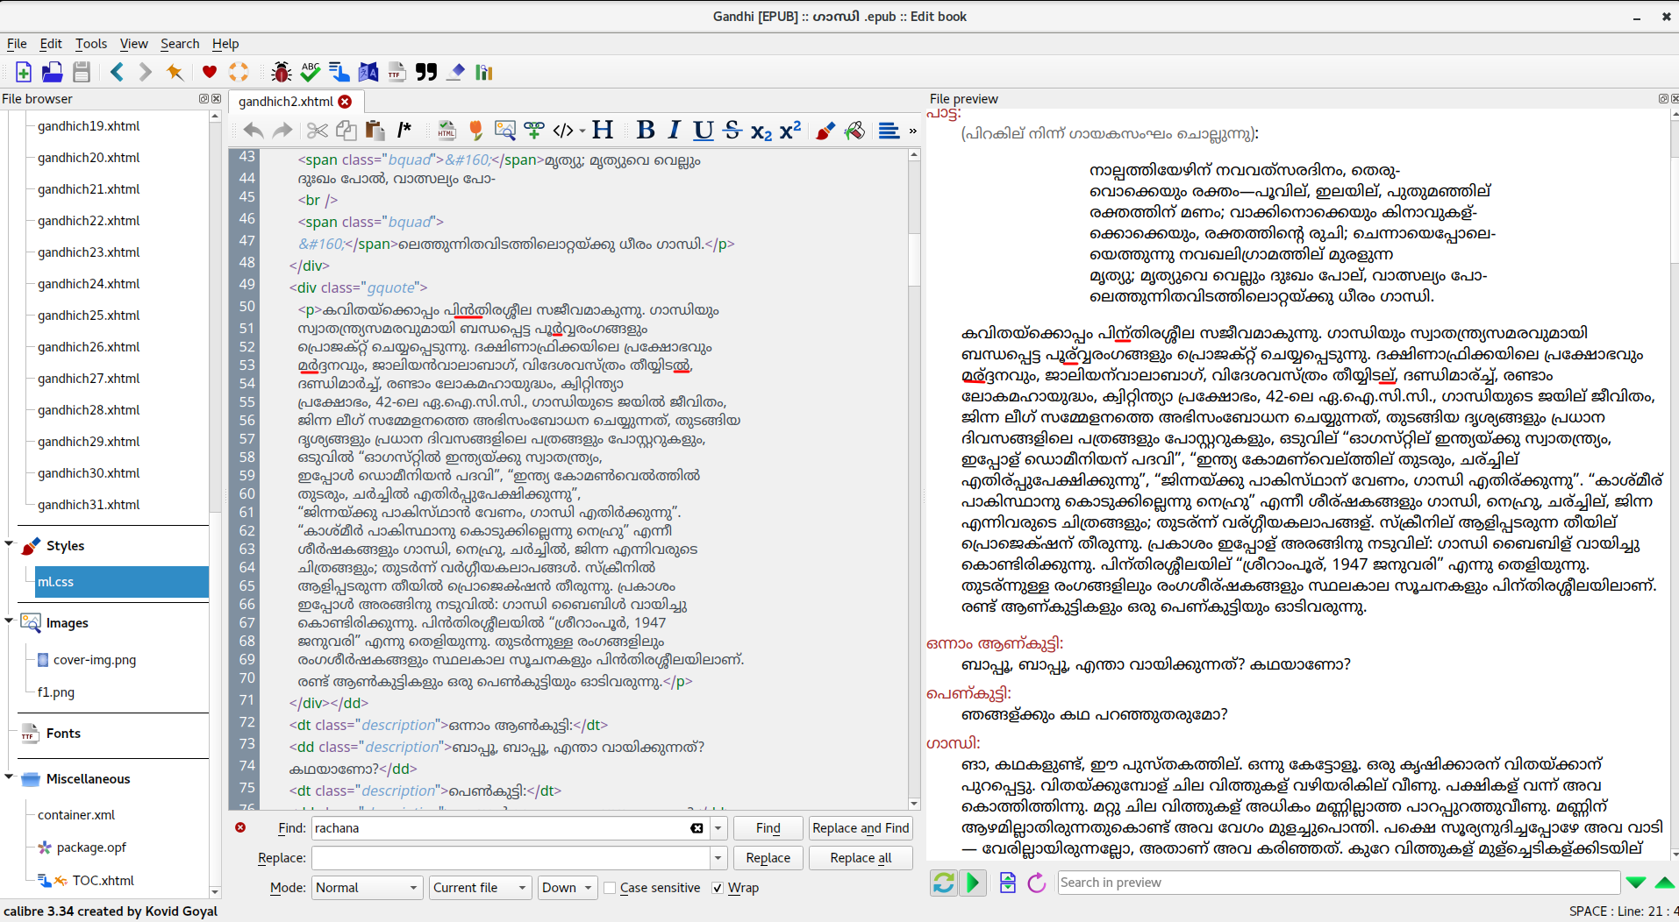Underline text with the U icon
1679x922 pixels.
click(703, 131)
